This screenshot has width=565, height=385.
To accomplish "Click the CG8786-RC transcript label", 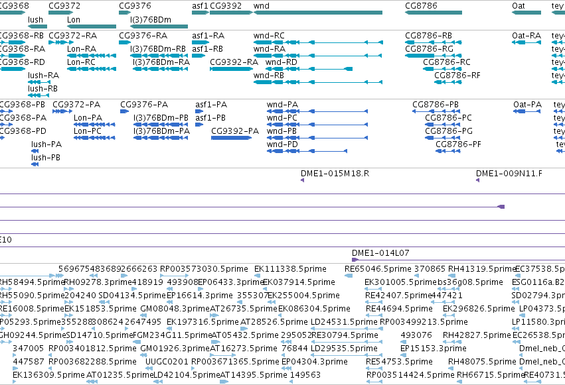I will point(447,62).
